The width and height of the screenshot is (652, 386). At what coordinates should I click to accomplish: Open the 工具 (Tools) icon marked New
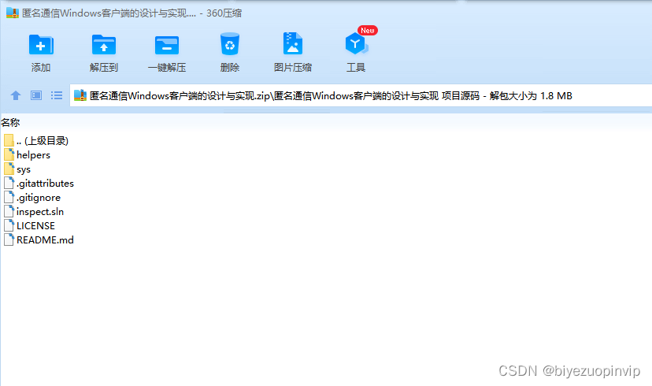357,43
